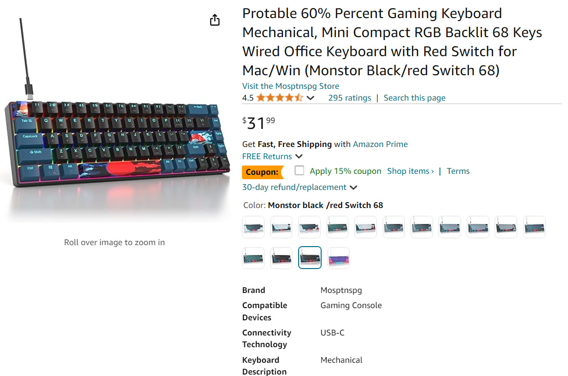Viewport: 568px width, 376px height.
Task: Click the orange Coupon badge
Action: tap(262, 172)
